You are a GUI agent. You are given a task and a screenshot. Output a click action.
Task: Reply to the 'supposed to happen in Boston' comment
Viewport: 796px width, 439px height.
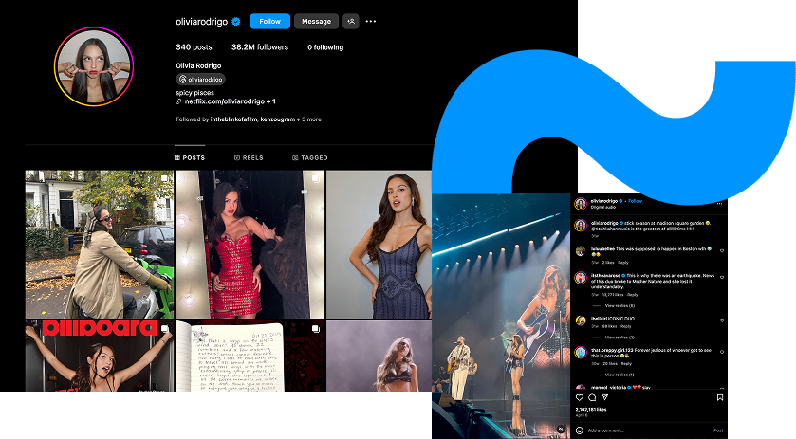pyautogui.click(x=623, y=263)
